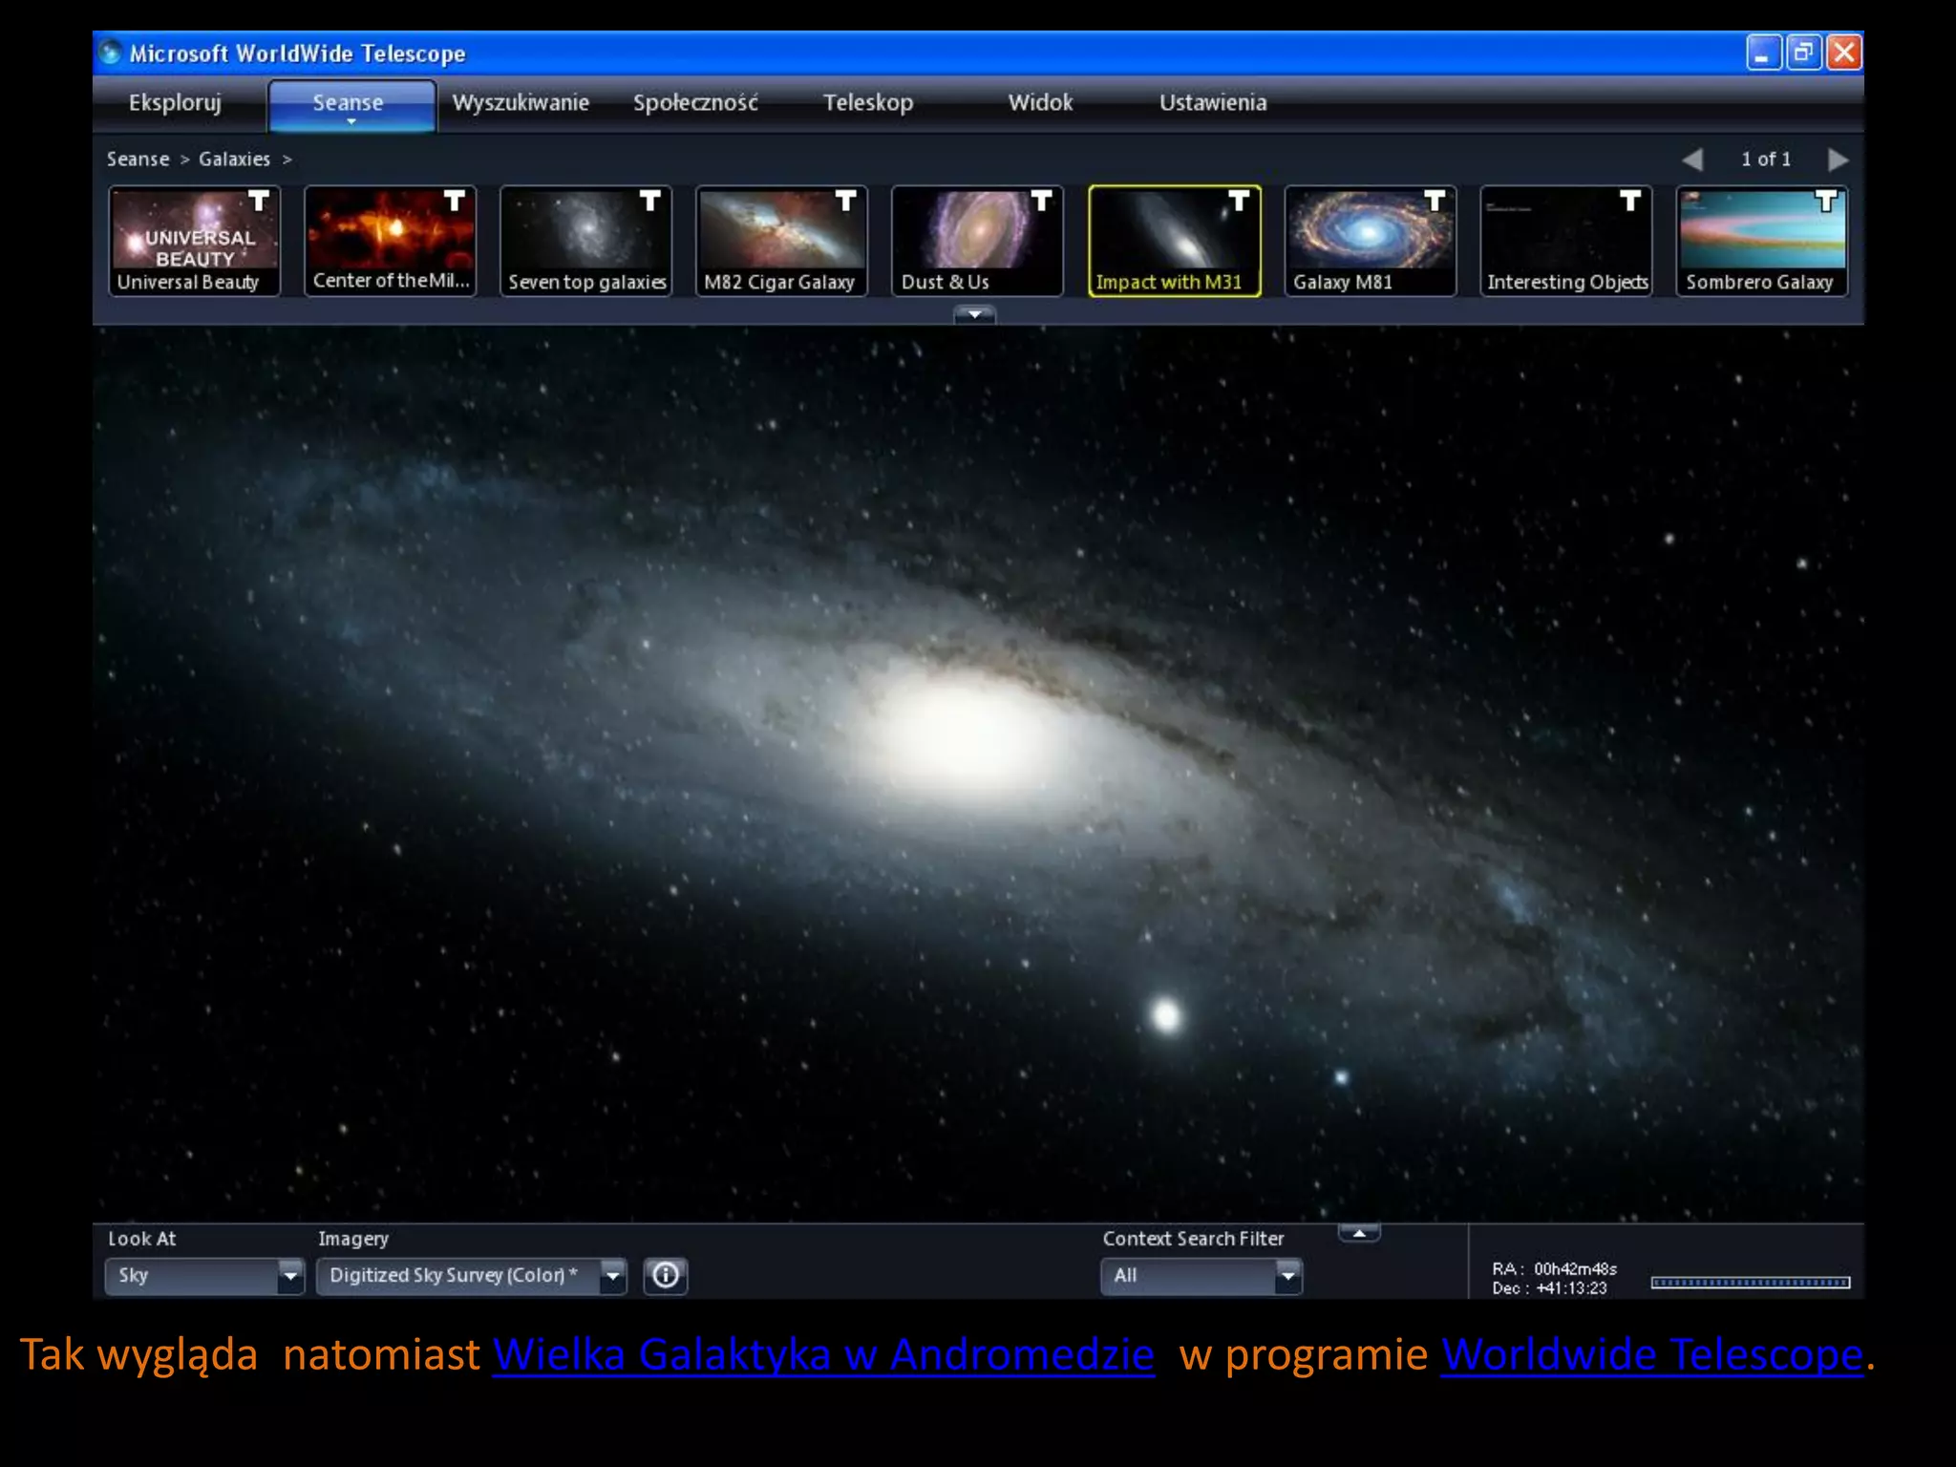
Task: Click the Seanse breadcrumb link
Action: [138, 159]
